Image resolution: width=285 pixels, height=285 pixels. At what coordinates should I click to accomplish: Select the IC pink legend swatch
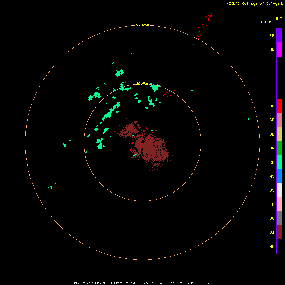pos(280,204)
